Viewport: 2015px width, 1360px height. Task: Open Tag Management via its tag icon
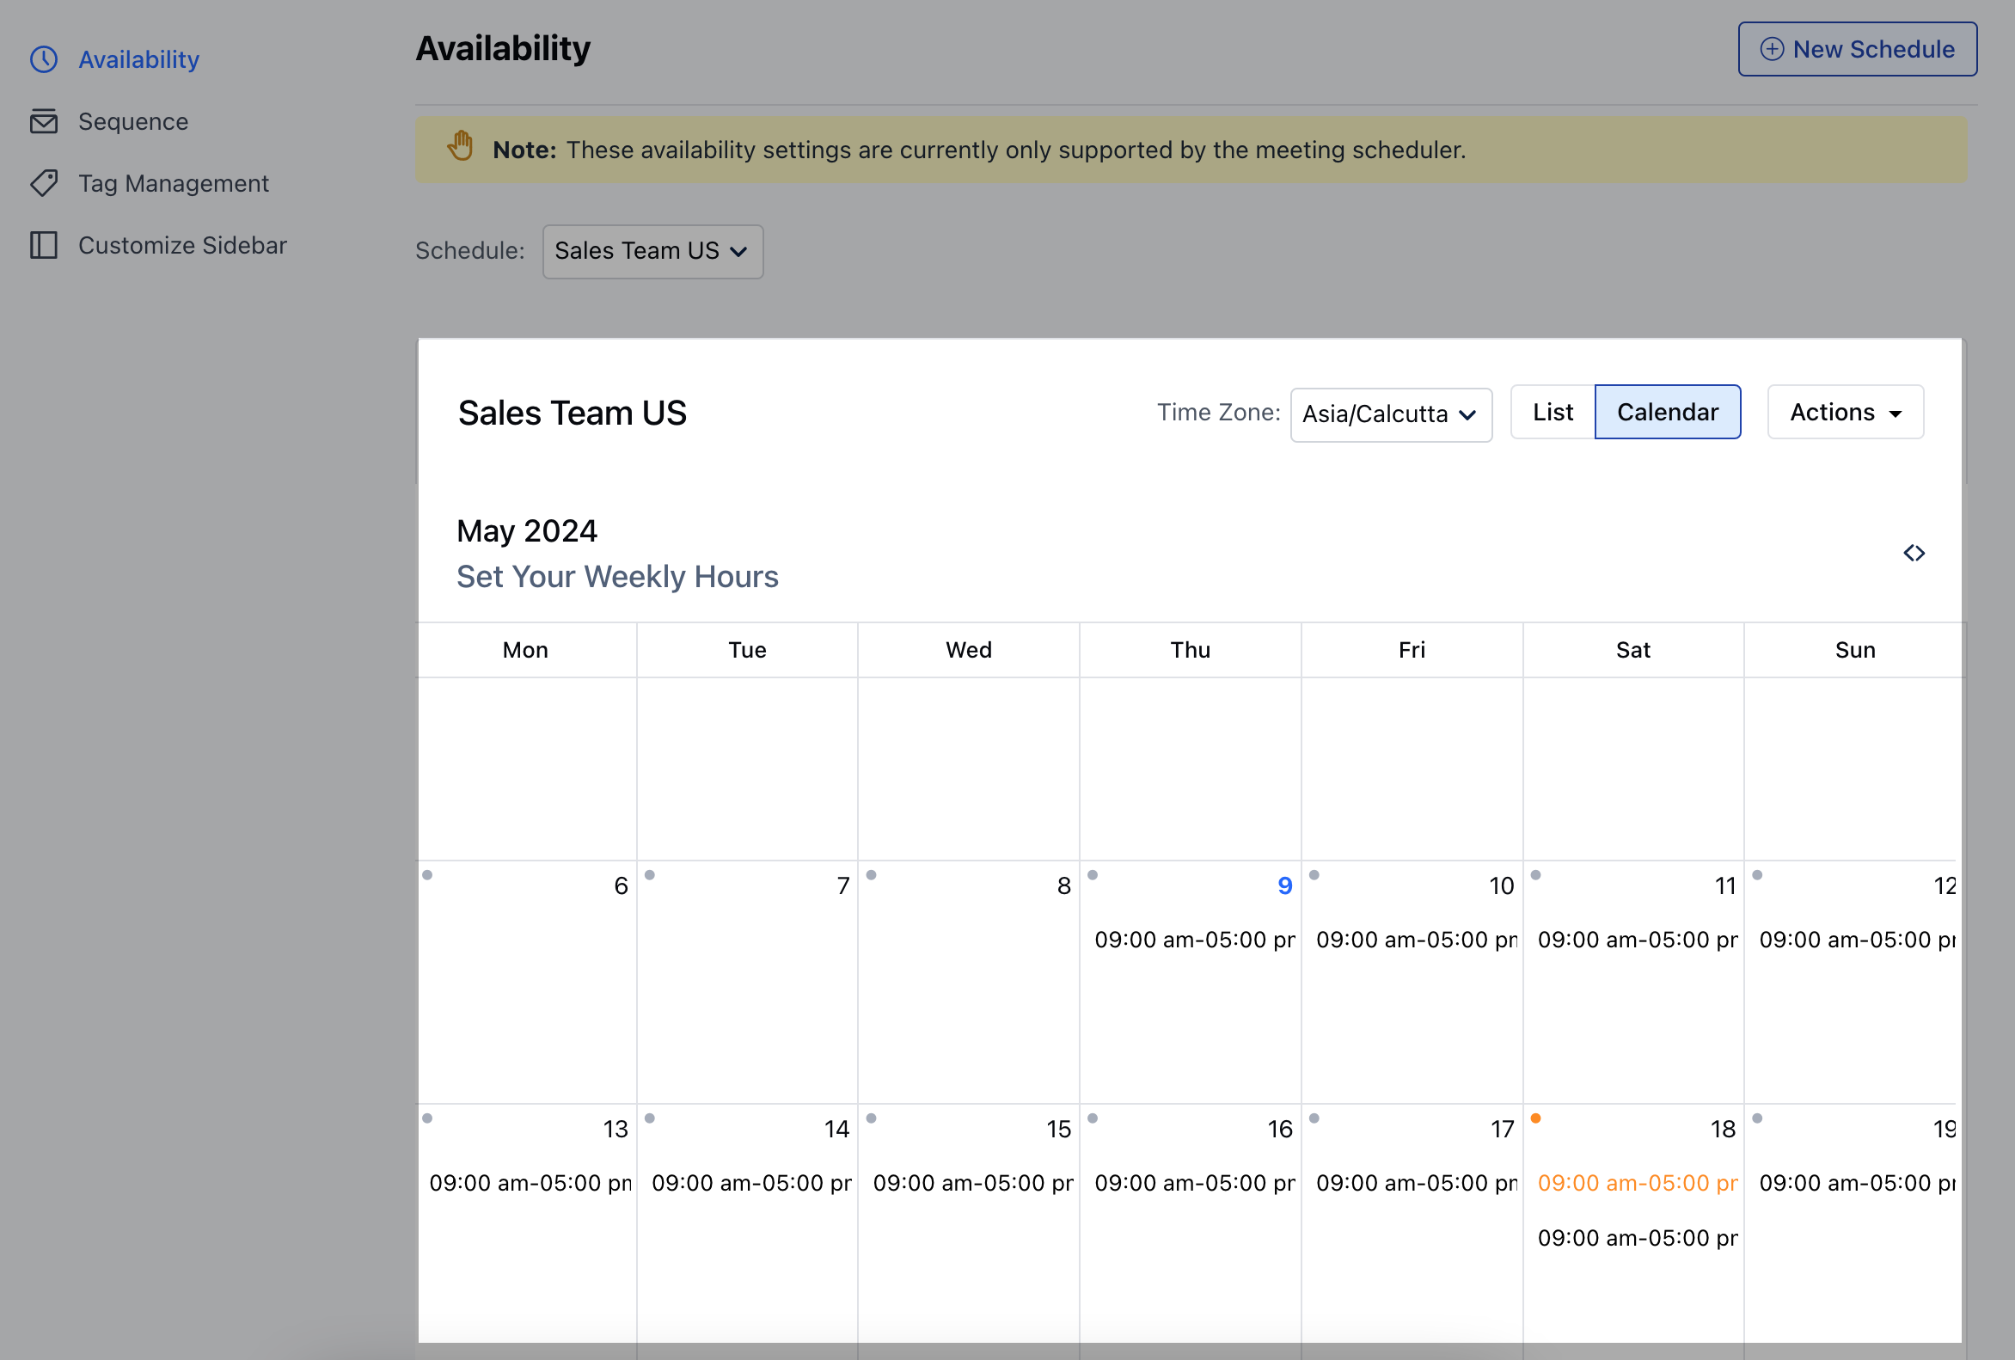pyautogui.click(x=43, y=183)
